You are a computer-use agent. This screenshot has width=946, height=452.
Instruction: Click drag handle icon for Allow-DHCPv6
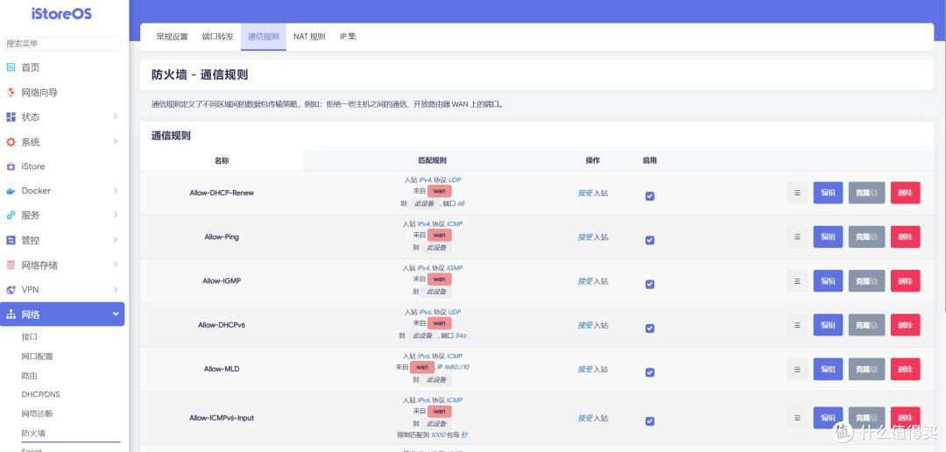pos(797,325)
